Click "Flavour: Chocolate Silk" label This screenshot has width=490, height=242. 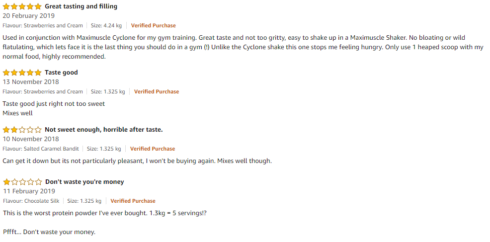31,201
